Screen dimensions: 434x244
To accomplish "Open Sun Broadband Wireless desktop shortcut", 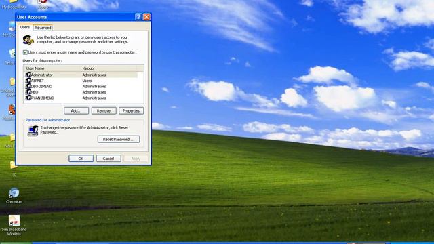I will (x=14, y=225).
